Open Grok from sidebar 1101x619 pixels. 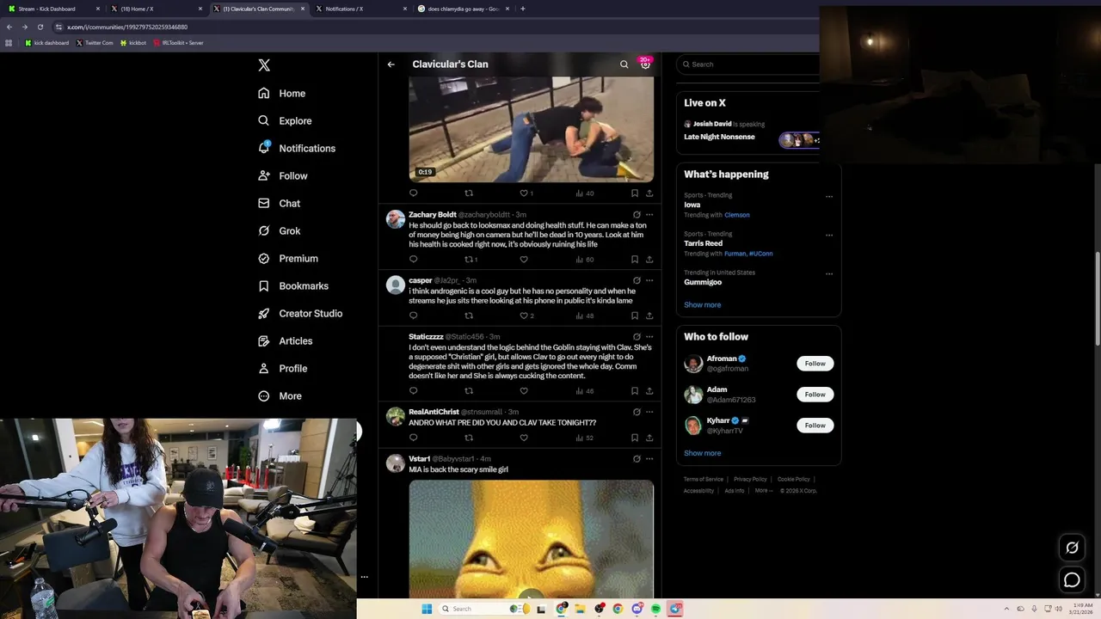[x=279, y=230]
